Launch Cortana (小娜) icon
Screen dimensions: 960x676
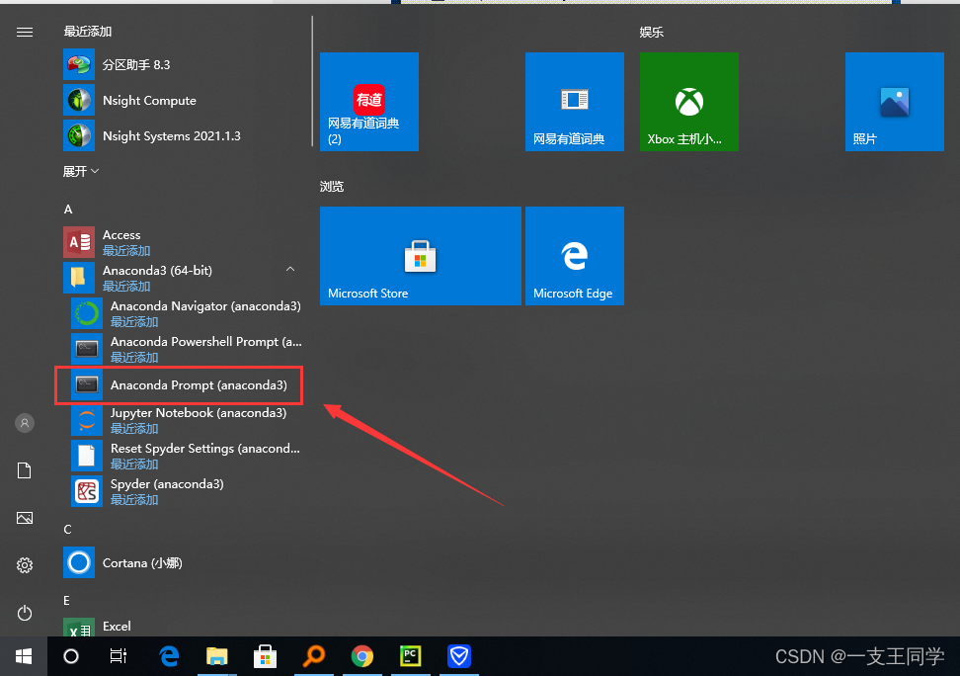[x=79, y=562]
